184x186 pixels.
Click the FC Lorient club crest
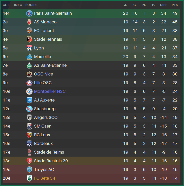pos(29,31)
